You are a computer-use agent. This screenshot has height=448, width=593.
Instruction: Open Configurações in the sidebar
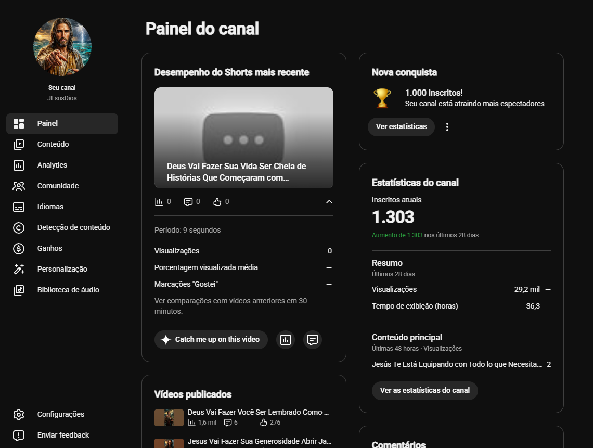coord(62,414)
